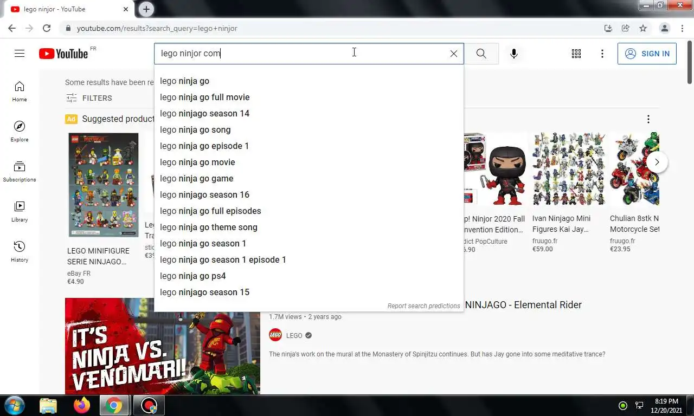Image resolution: width=694 pixels, height=416 pixels.
Task: Launch Firefox from the taskbar
Action: (82, 405)
